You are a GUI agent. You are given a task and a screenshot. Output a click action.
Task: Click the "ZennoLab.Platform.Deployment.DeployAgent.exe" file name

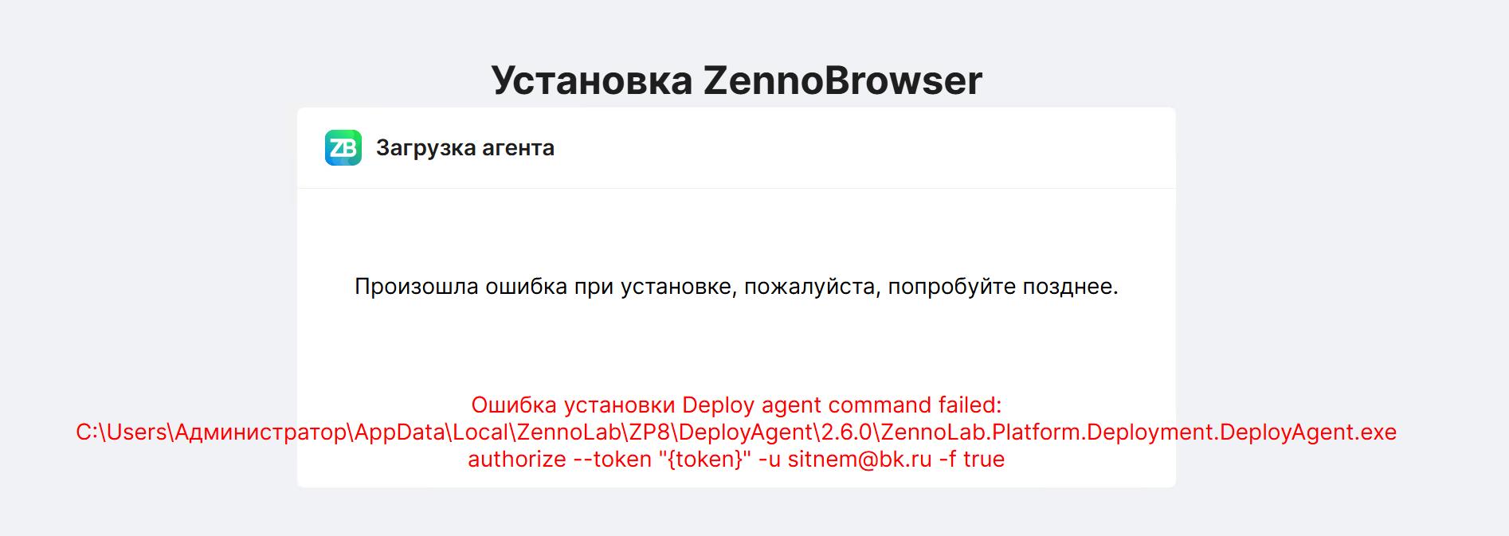[1138, 432]
